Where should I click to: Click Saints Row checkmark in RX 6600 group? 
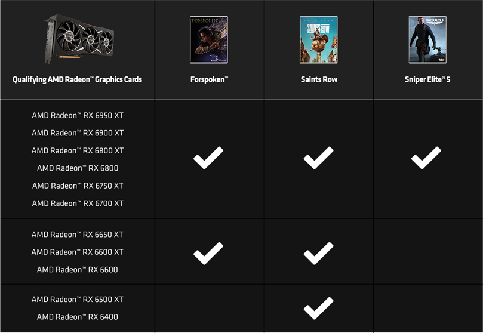coord(318,253)
